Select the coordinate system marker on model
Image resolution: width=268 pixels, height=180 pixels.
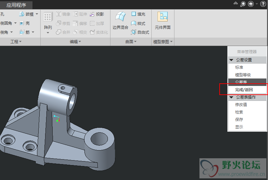[57, 118]
